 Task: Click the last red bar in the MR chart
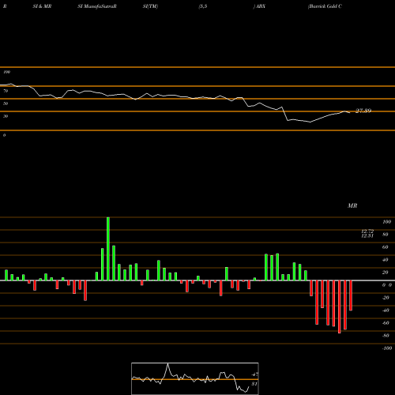[x=351, y=295]
